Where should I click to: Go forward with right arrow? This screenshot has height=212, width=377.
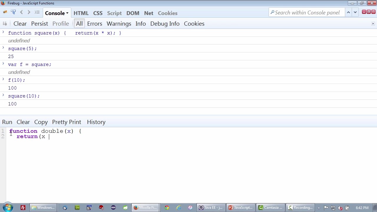click(x=29, y=12)
